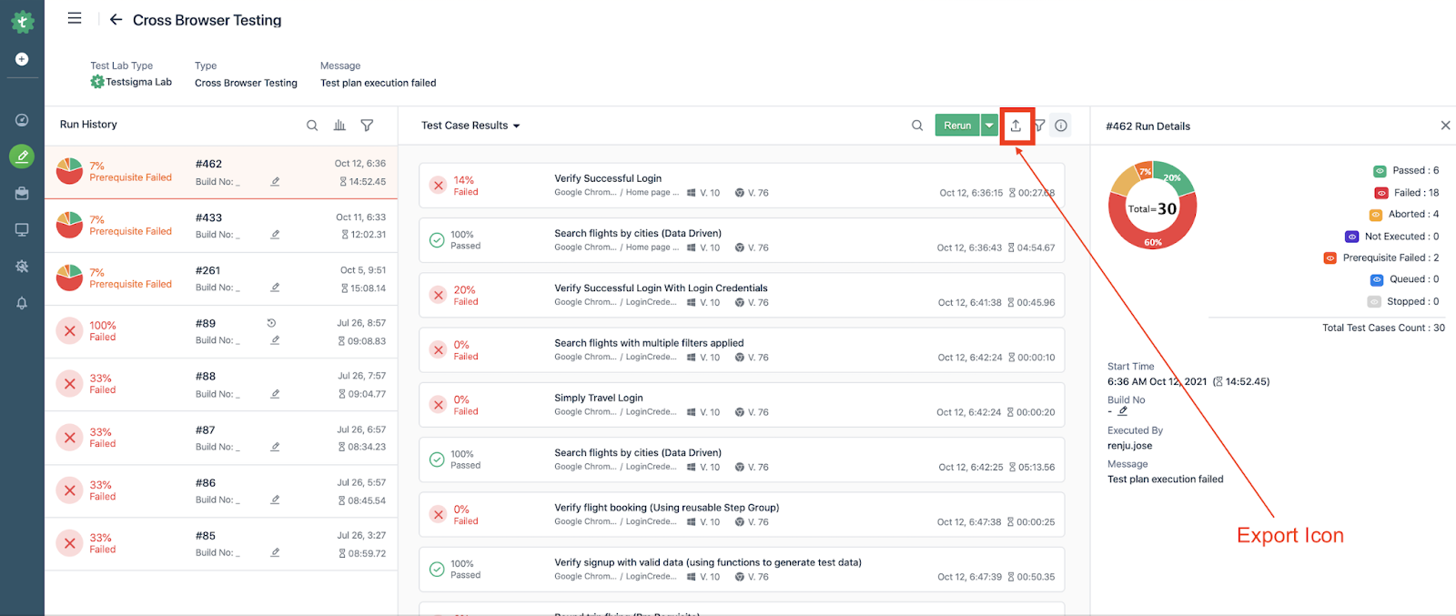Click the failed X on Simply Travel Login row

(x=438, y=405)
